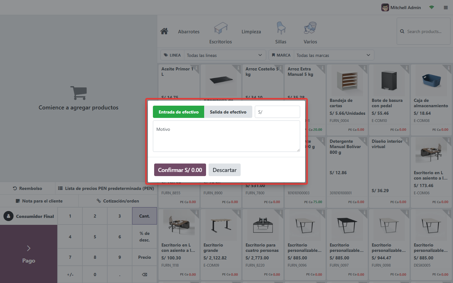Add Caja de almacenamiento product image
This screenshot has height=283, width=453.
click(x=431, y=80)
